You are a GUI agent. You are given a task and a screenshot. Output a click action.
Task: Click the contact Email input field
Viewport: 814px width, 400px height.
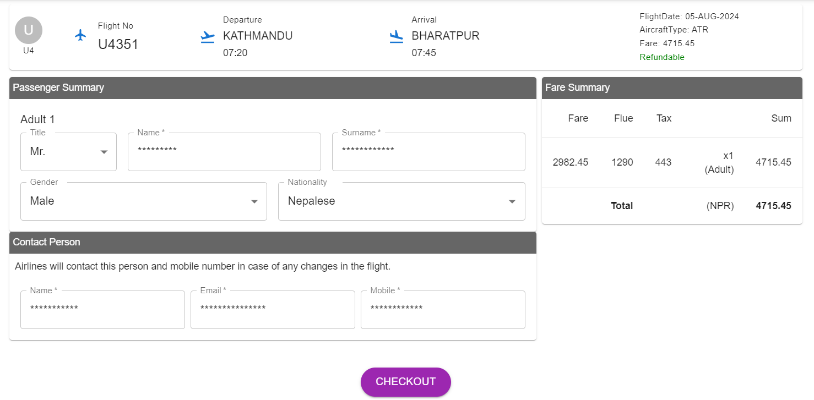pyautogui.click(x=273, y=310)
